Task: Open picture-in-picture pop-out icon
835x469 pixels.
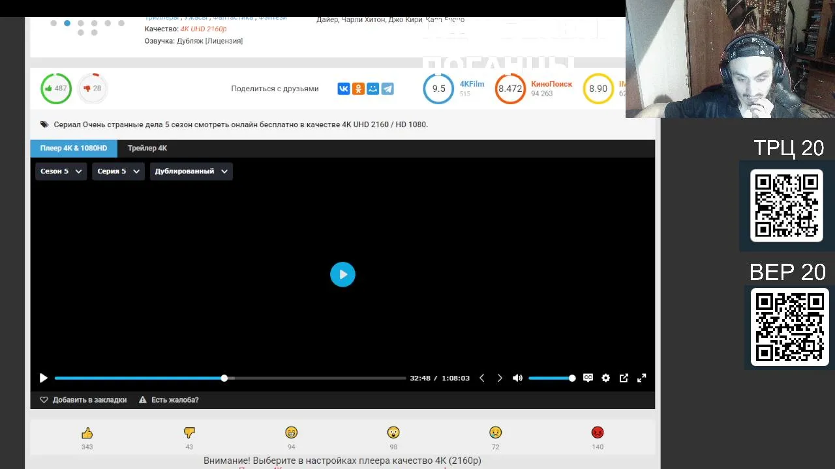Action: coord(624,378)
